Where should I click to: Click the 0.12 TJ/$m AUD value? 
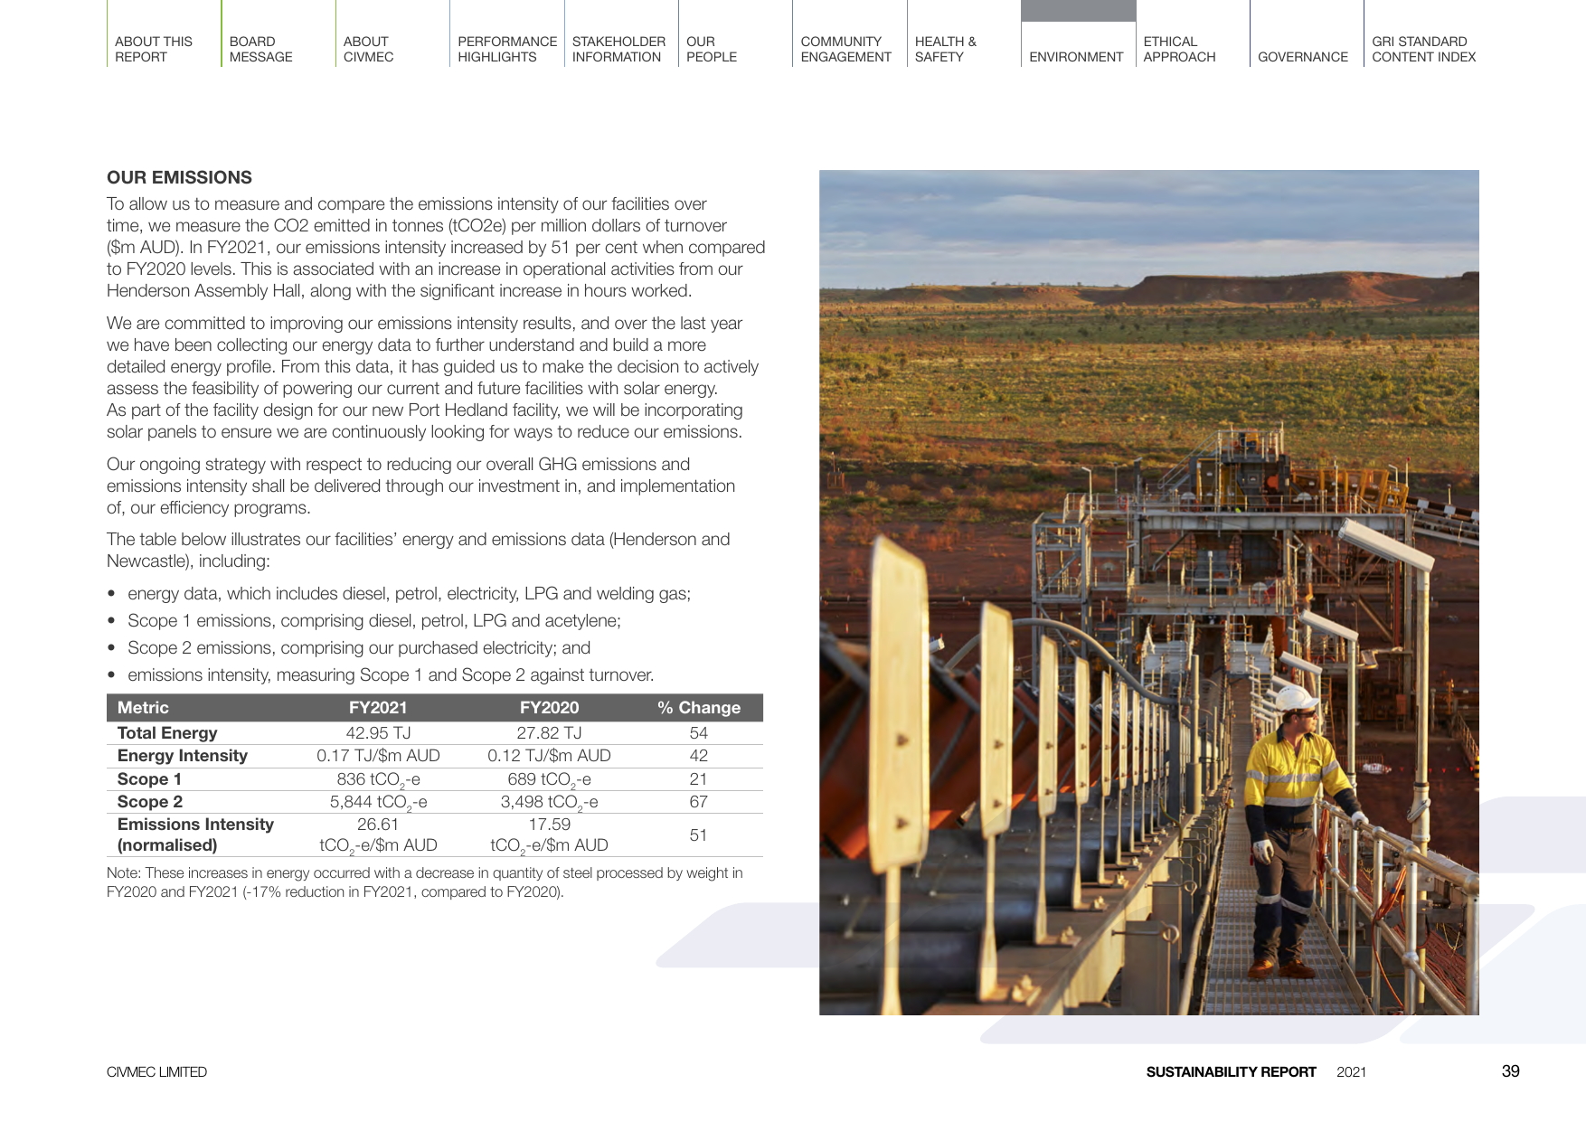[549, 756]
